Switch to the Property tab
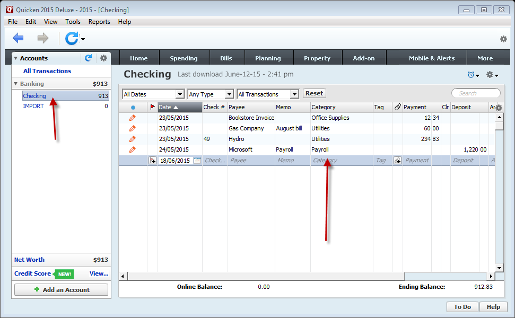 [317, 58]
